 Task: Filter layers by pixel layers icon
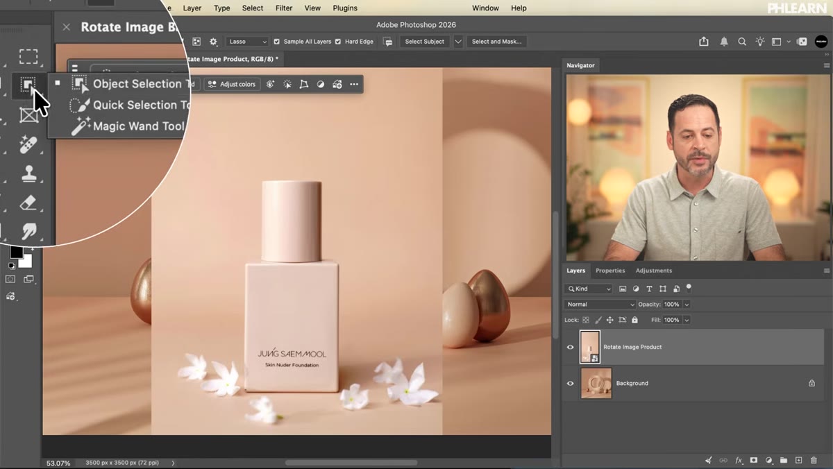(x=623, y=289)
